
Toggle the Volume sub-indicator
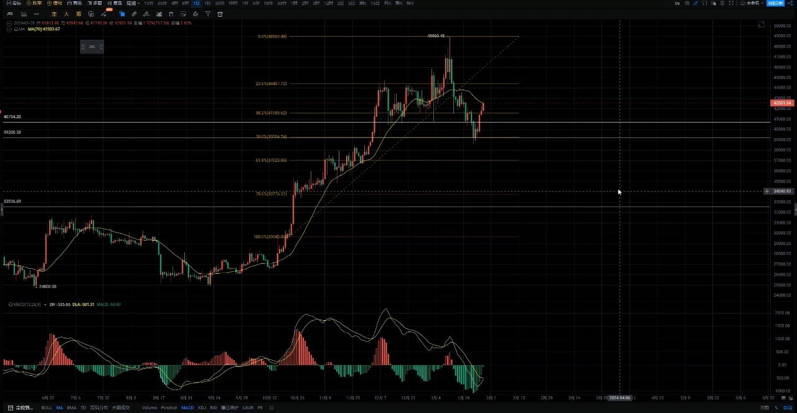coord(149,408)
